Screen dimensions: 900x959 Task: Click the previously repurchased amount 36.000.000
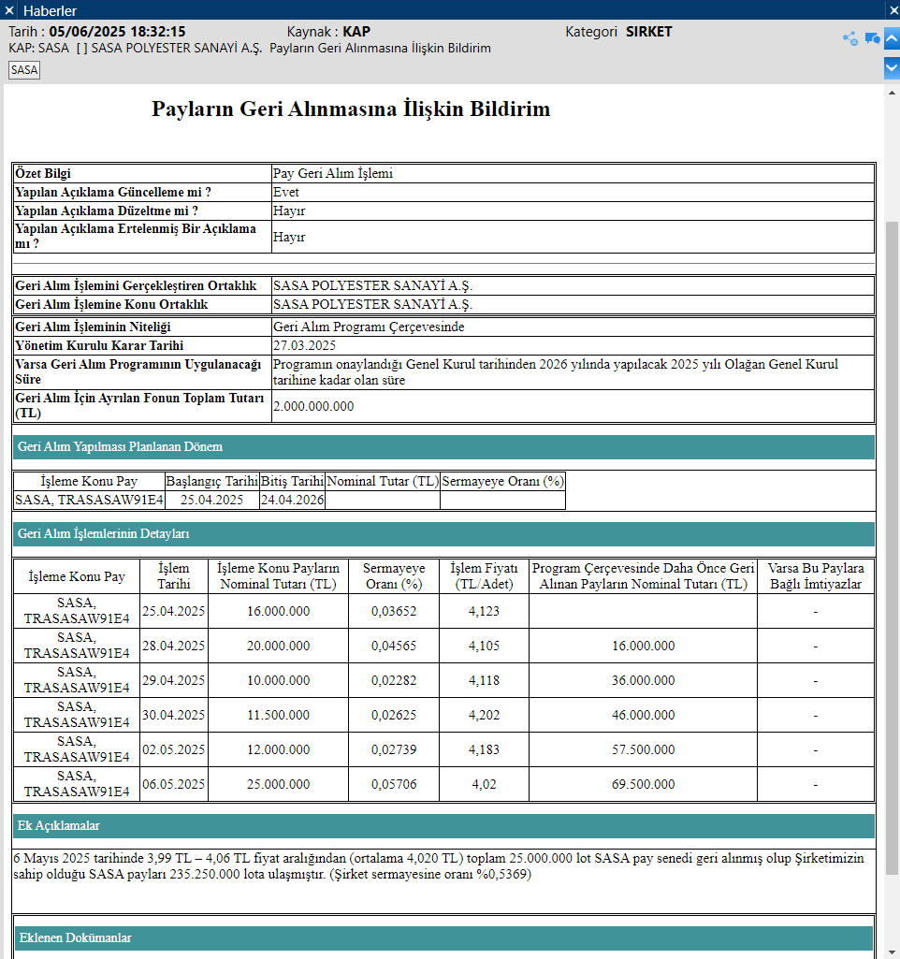[x=644, y=681]
